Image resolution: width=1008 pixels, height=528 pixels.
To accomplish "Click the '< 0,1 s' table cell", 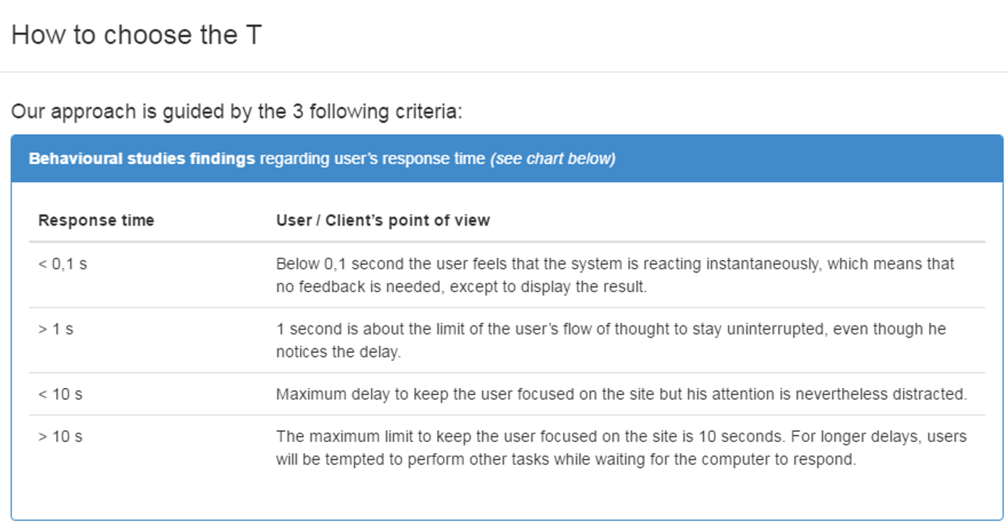I will (63, 264).
